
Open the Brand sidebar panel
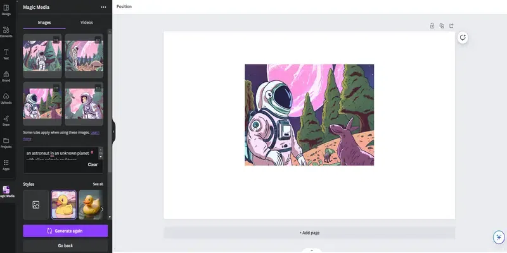[6, 76]
